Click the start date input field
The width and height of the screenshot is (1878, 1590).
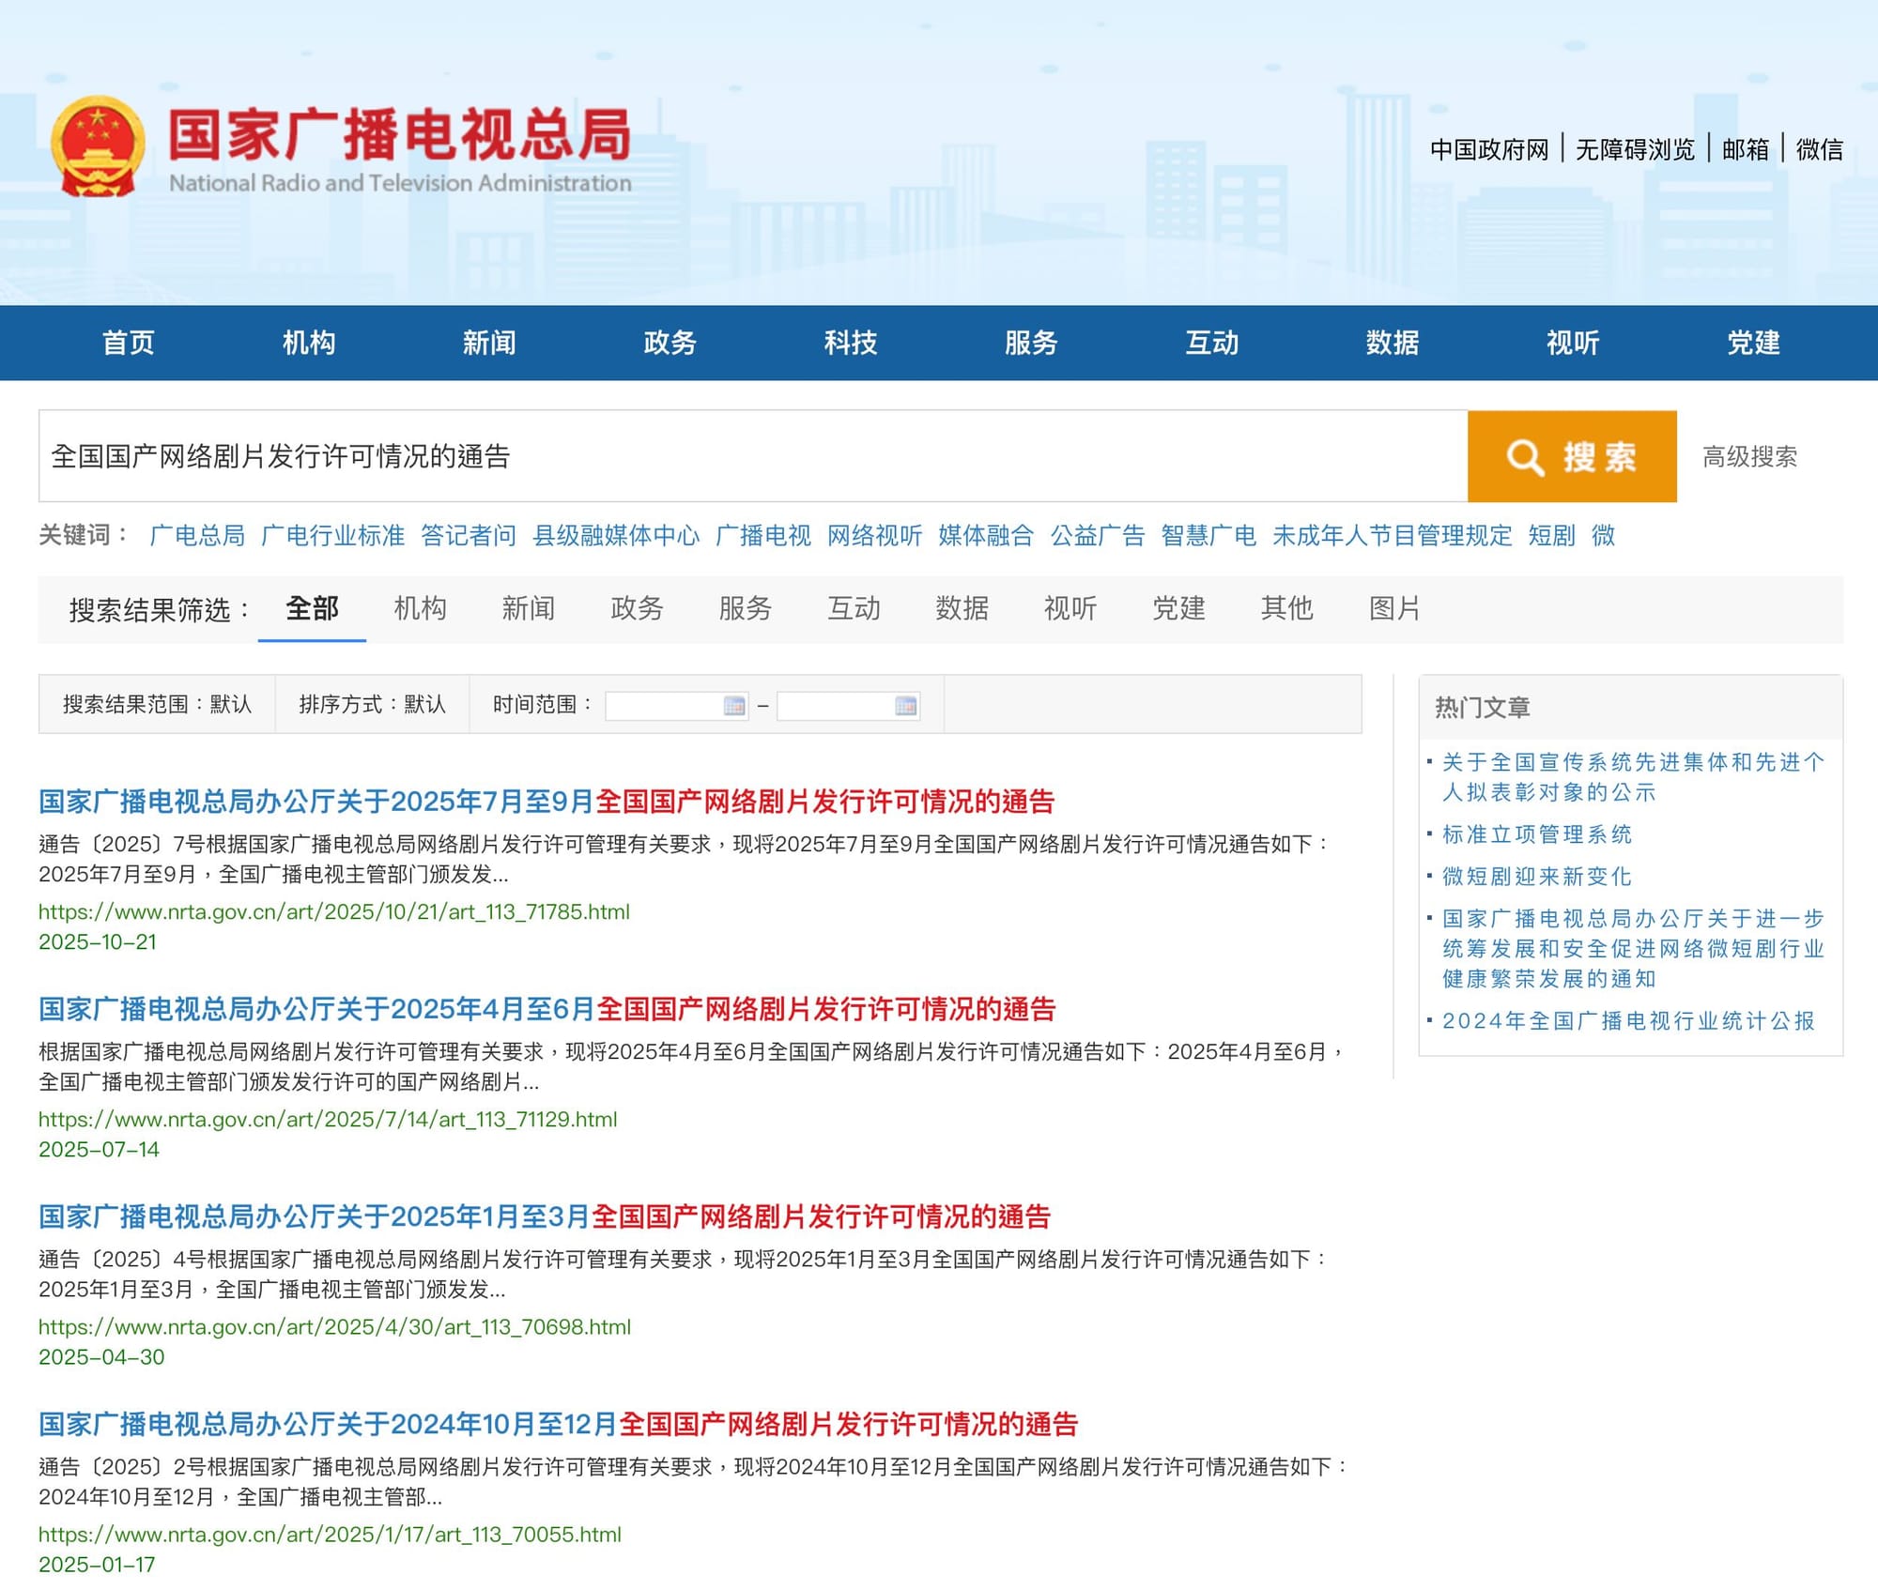[664, 706]
